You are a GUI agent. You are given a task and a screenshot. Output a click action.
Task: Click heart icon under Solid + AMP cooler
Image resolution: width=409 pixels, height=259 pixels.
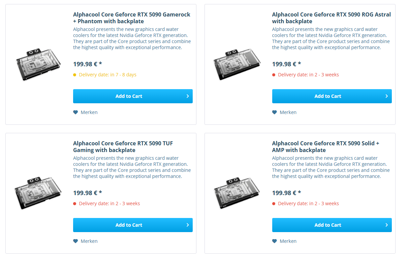275,241
